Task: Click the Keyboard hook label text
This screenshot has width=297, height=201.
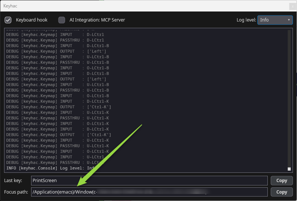Action: click(31, 20)
